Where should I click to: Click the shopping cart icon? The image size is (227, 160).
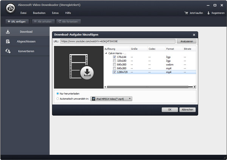tap(186, 13)
